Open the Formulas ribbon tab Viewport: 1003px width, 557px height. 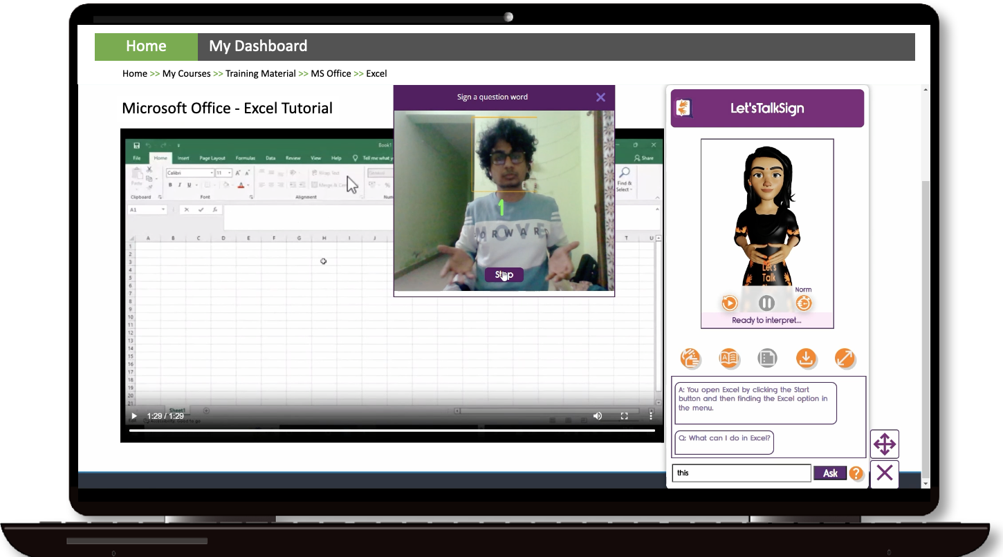pos(245,158)
